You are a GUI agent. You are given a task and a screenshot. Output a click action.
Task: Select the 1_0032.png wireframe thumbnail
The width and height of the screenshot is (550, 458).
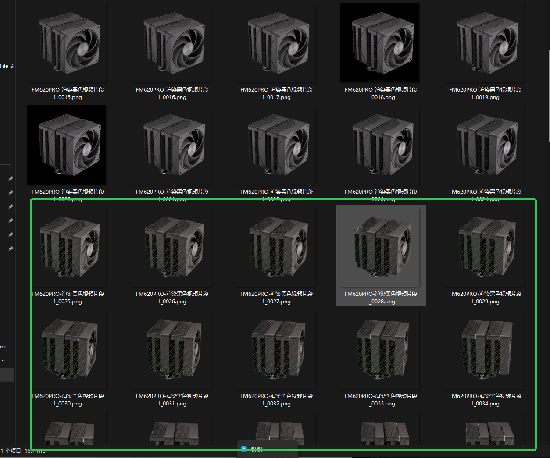click(x=275, y=349)
